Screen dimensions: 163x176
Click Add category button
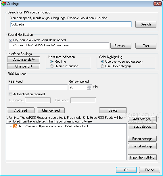[142, 119]
